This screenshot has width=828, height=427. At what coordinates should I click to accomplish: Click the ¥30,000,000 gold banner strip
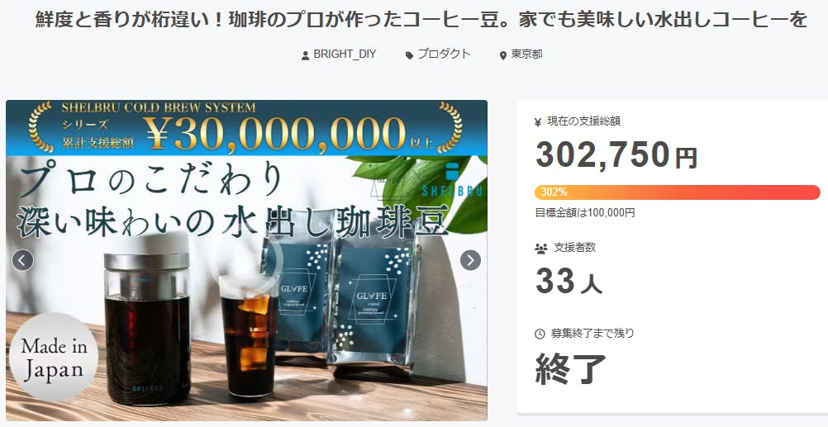[246, 128]
